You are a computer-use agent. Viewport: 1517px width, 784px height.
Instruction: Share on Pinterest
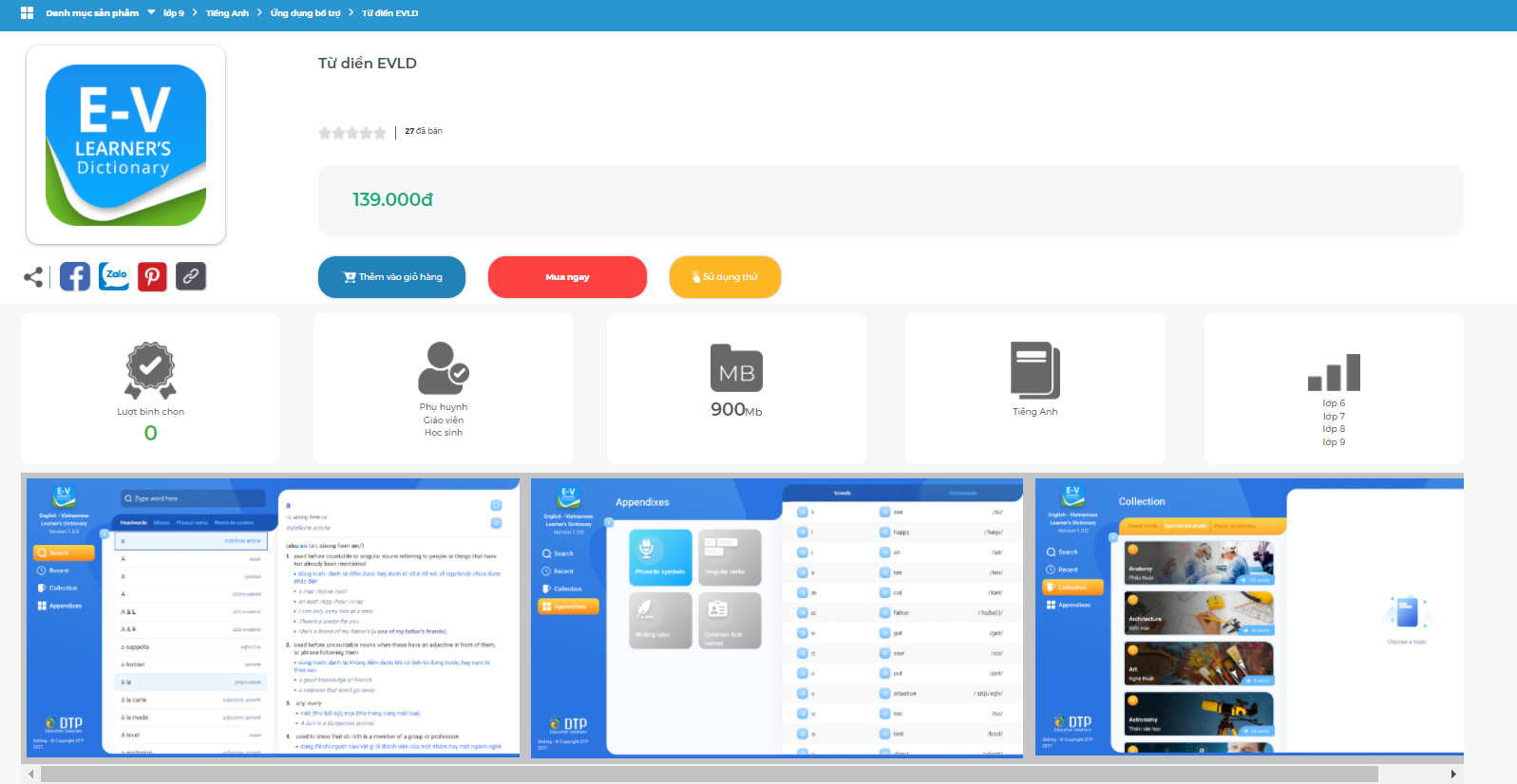[152, 276]
